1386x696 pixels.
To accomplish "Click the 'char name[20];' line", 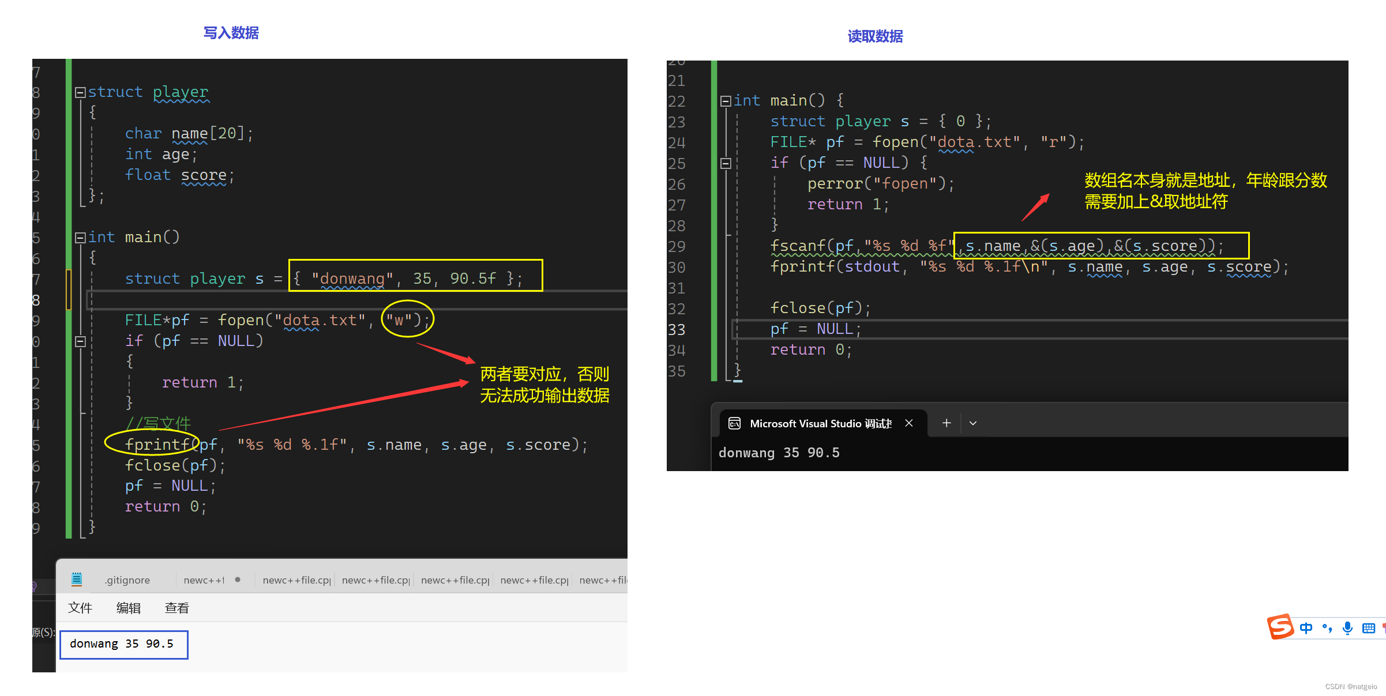I will 189,134.
